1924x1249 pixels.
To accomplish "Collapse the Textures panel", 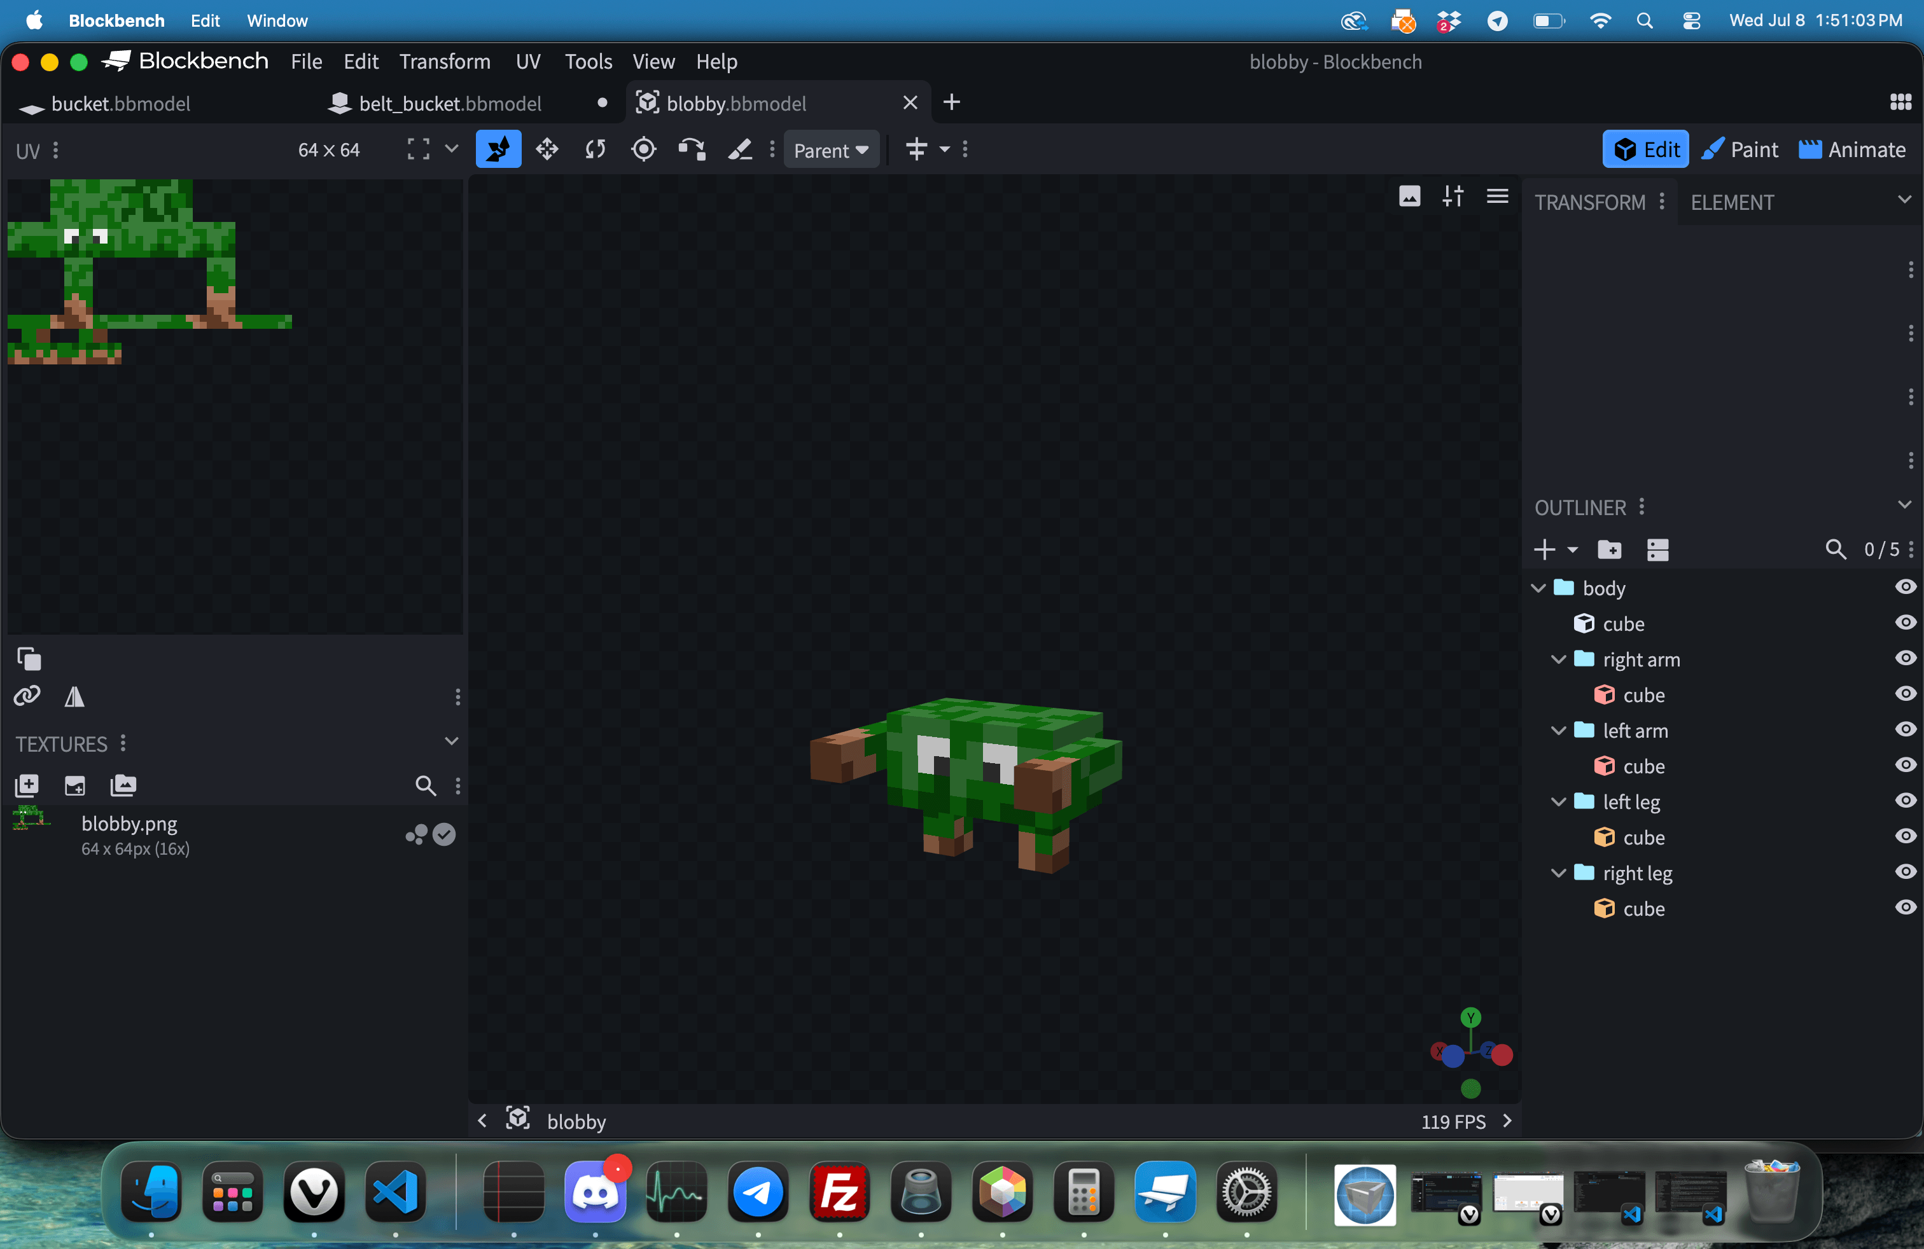I will tap(451, 742).
